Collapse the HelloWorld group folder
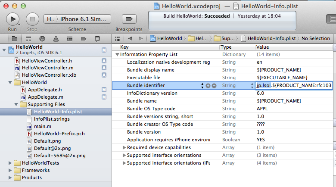Screen dimensions: 336x187 10,83
